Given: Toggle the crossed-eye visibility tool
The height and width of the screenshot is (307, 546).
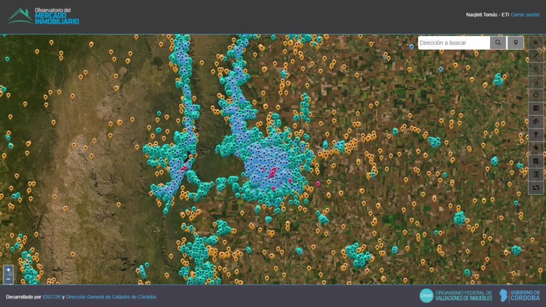Looking at the screenshot, I should point(536,122).
